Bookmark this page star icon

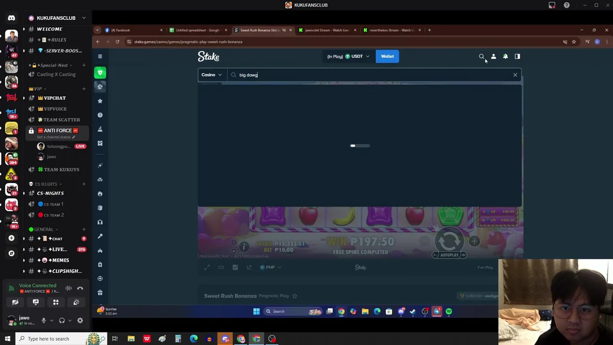[574, 42]
